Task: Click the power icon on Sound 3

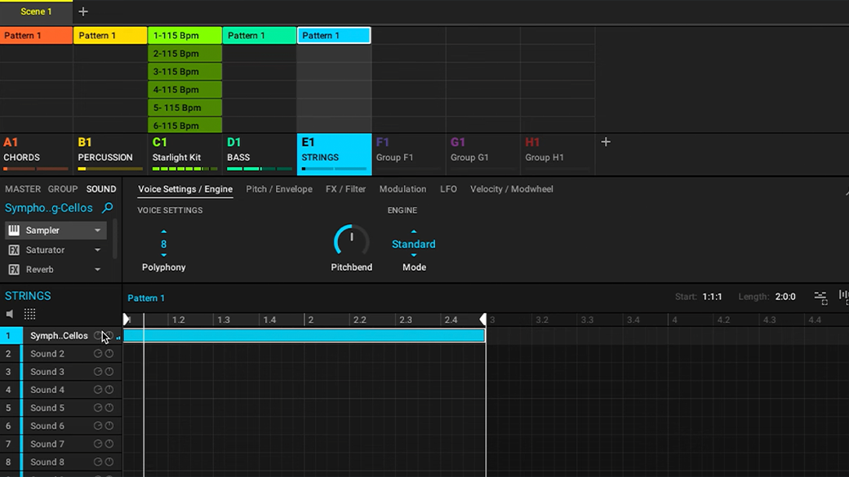Action: (x=109, y=372)
